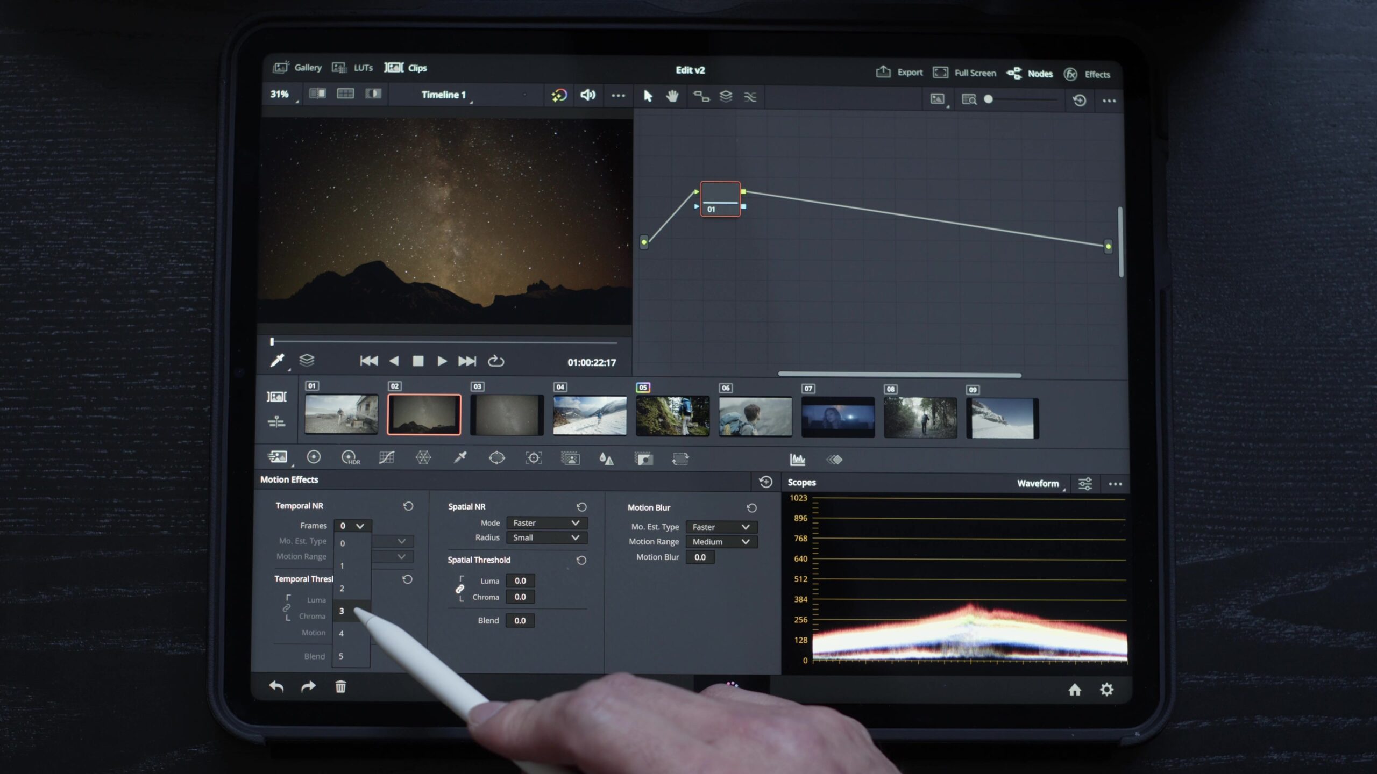Open the 31% viewer zoom dropdown
The width and height of the screenshot is (1377, 774).
pyautogui.click(x=283, y=94)
